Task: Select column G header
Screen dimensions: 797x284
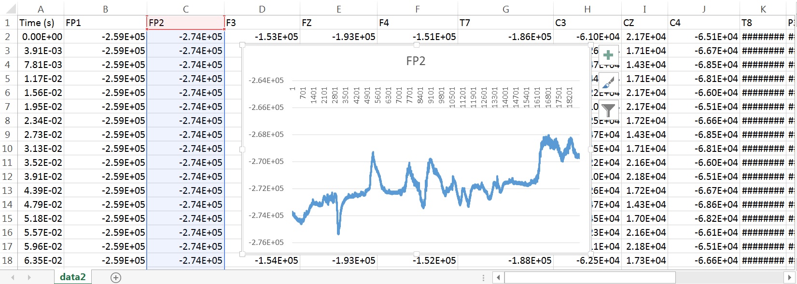Action: (x=505, y=9)
